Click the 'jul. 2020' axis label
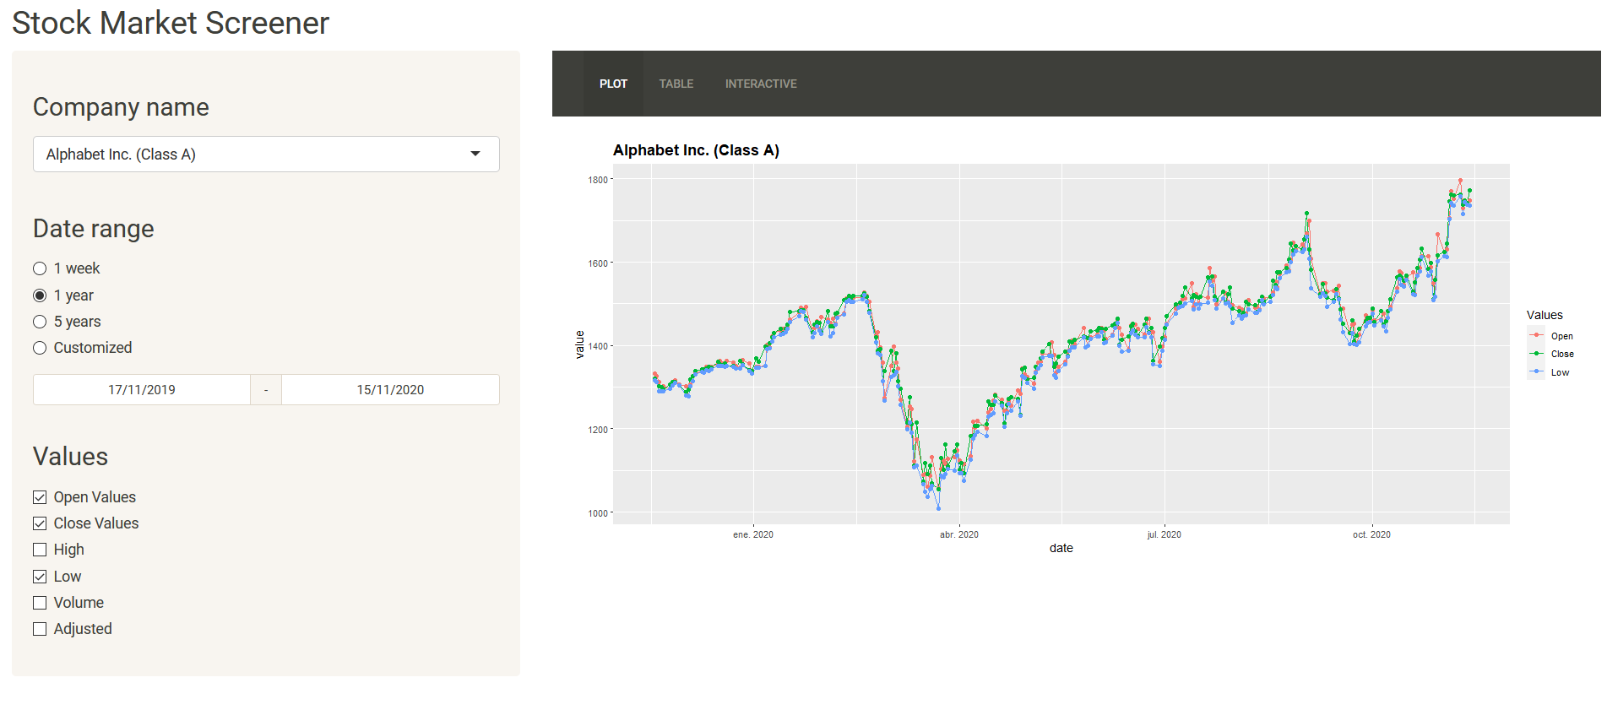1607x710 pixels. click(1164, 534)
